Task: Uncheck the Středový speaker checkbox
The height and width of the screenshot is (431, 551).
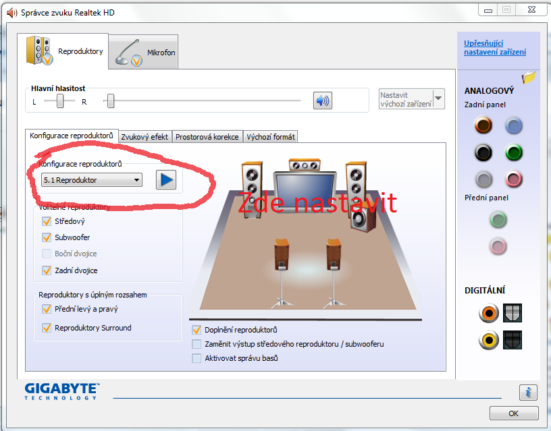Action: coord(47,221)
